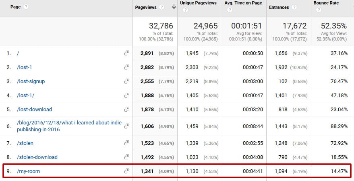The image size is (354, 181).
Task: Click the help icon beside Pageviews header
Action: pyautogui.click(x=161, y=7)
